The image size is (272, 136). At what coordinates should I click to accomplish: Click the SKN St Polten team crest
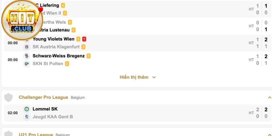(27, 64)
